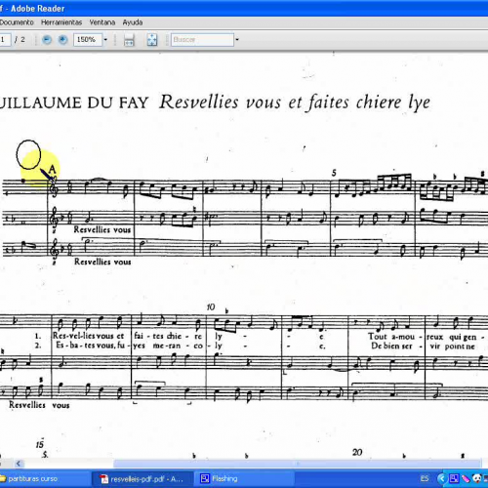Expand hidden system tray icons arrow
The height and width of the screenshot is (488, 488).
point(441,478)
